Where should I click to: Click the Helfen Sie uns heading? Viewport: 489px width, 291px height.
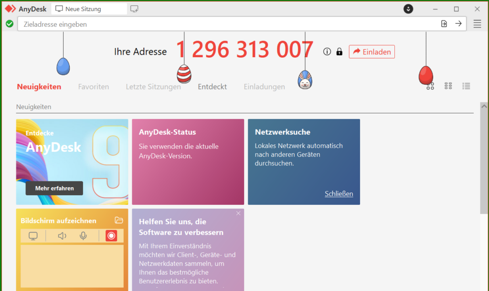[x=181, y=227]
